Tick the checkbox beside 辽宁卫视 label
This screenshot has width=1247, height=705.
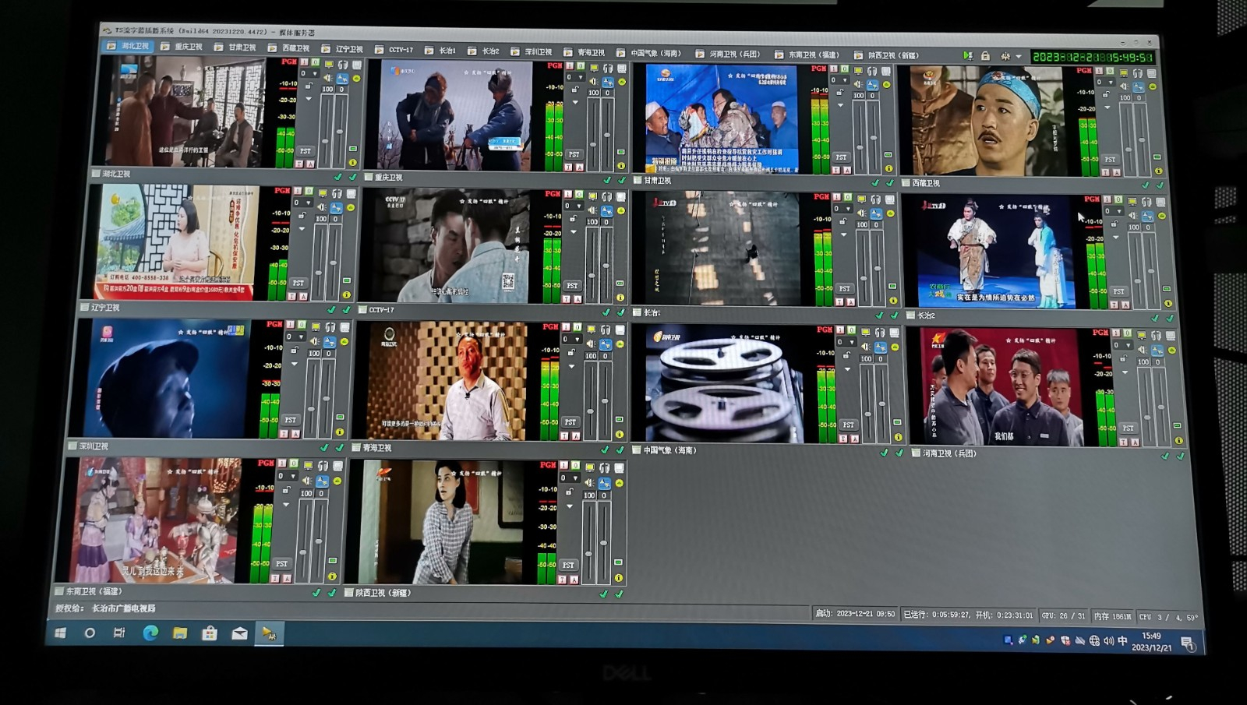coord(85,308)
